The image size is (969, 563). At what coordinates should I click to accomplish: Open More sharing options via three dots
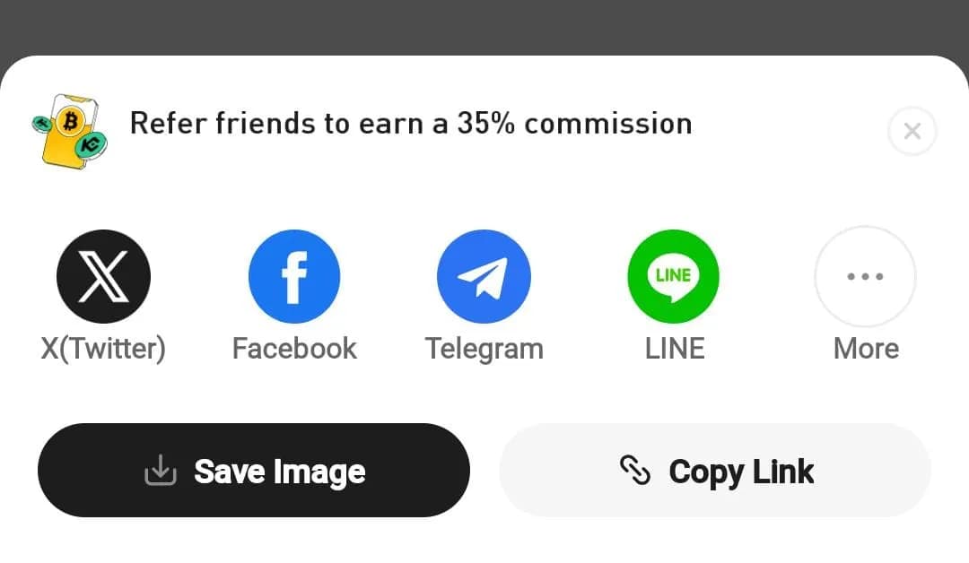(865, 276)
